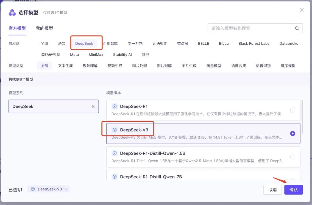Select the DeepSeek model series item
Viewport: 312px width, 205px height.
53,106
